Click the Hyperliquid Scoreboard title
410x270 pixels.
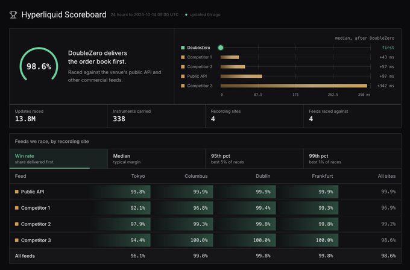coord(64,14)
